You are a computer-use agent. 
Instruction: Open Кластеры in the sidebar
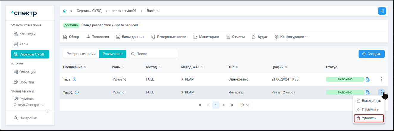27,34
